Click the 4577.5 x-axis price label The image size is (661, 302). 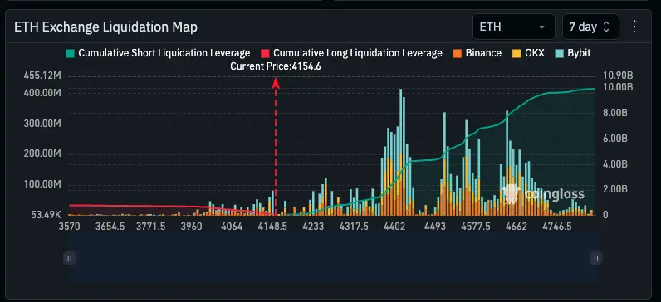pyautogui.click(x=476, y=226)
